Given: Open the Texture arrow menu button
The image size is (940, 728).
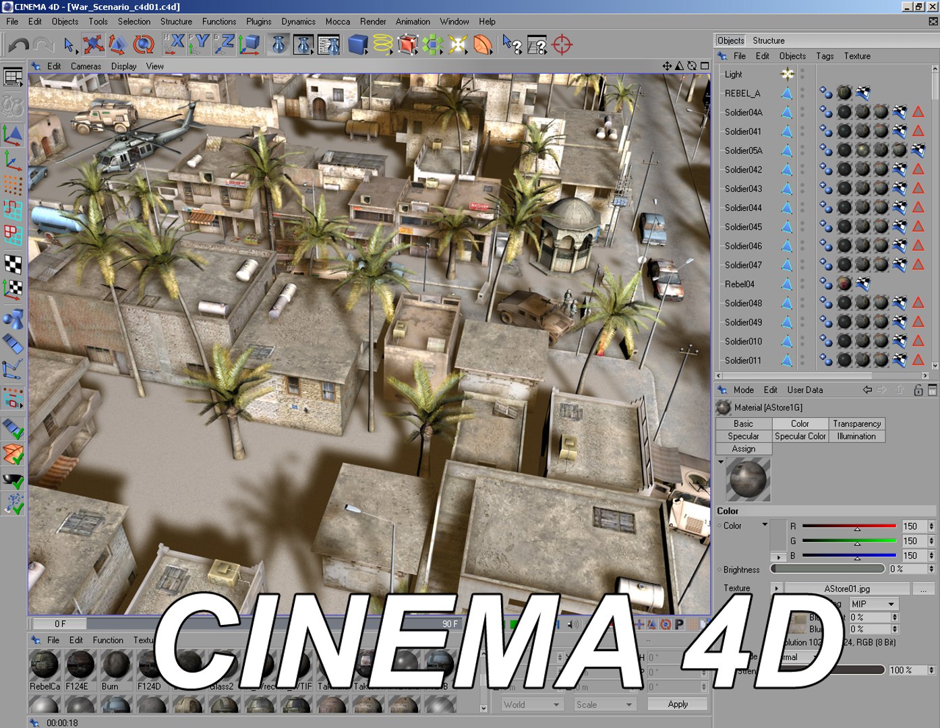Looking at the screenshot, I should click(776, 588).
